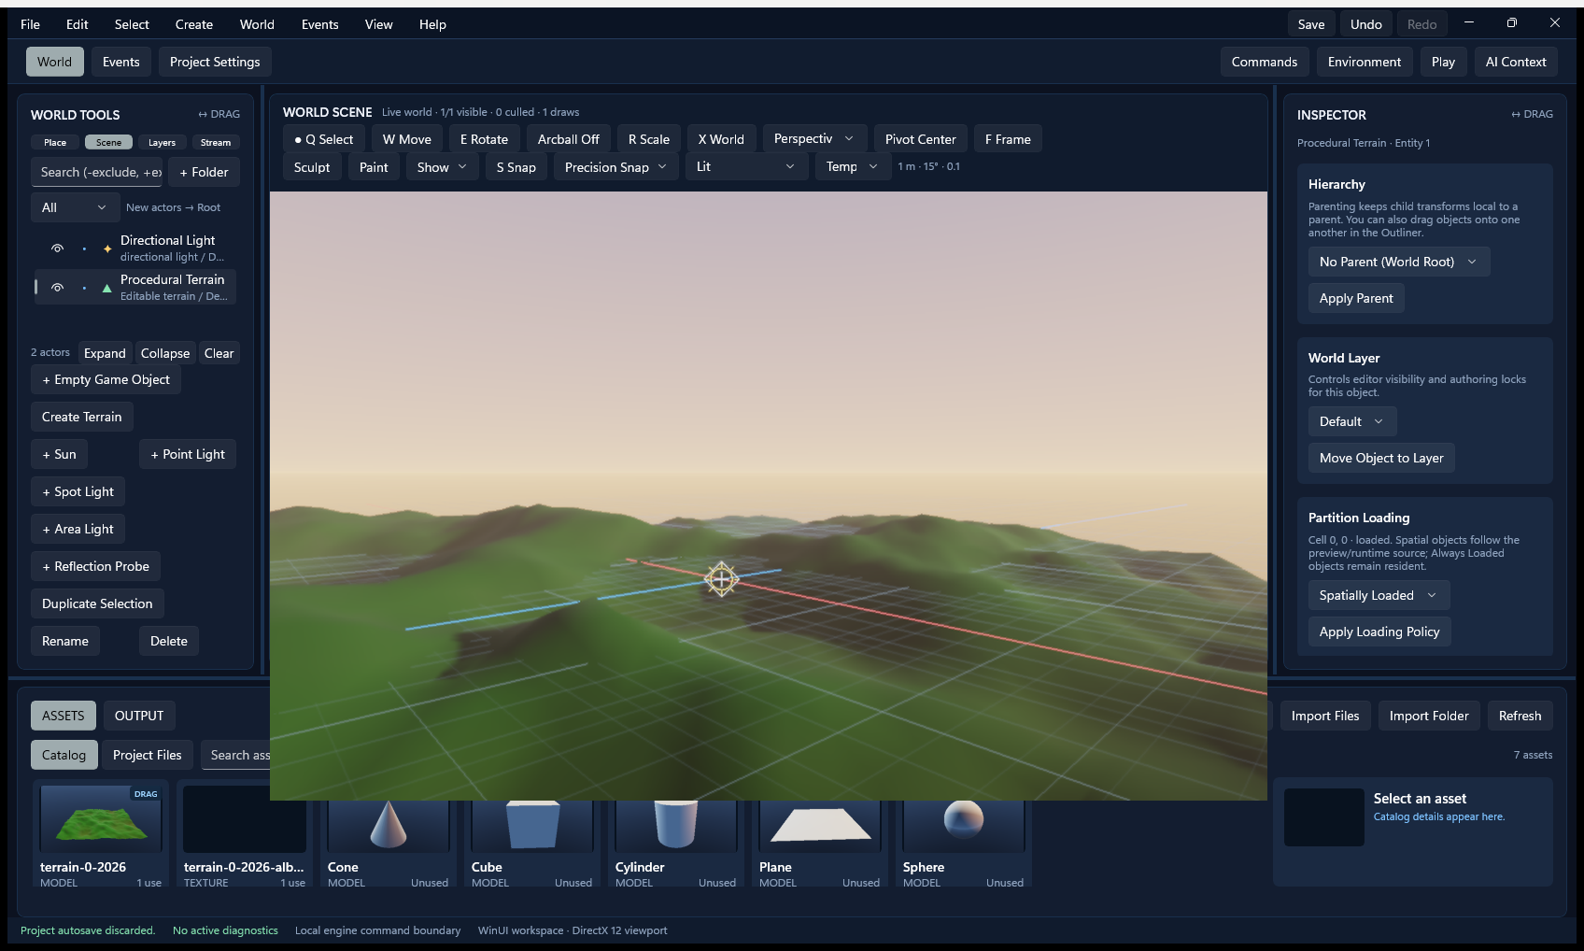Image resolution: width=1584 pixels, height=951 pixels.
Task: Click the blue dot beside Directional Light
Action: [84, 248]
